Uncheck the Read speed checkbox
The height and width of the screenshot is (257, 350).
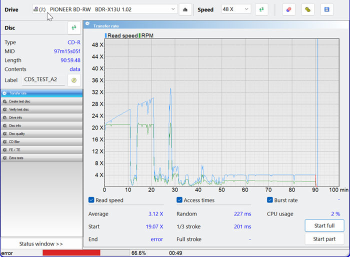91,200
